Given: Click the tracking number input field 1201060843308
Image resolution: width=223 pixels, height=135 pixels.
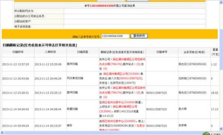Looking at the screenshot, I should [x=115, y=36].
